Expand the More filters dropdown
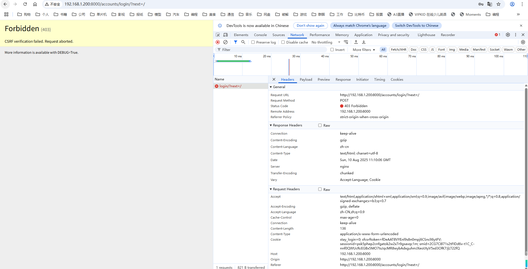This screenshot has height=269, width=528. (x=364, y=50)
